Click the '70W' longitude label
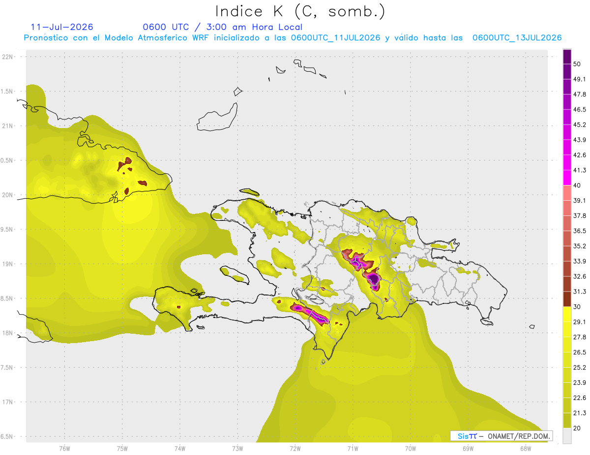Image resolution: width=590 pixels, height=455 pixels. pos(411,449)
